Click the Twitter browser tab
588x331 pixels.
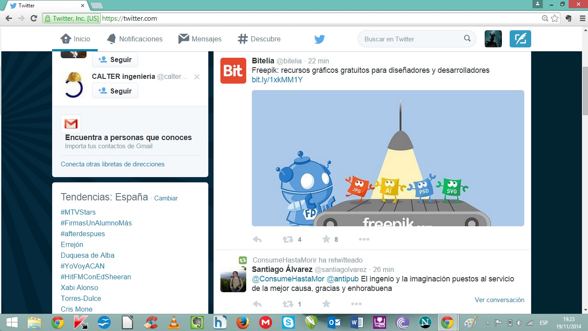[45, 6]
